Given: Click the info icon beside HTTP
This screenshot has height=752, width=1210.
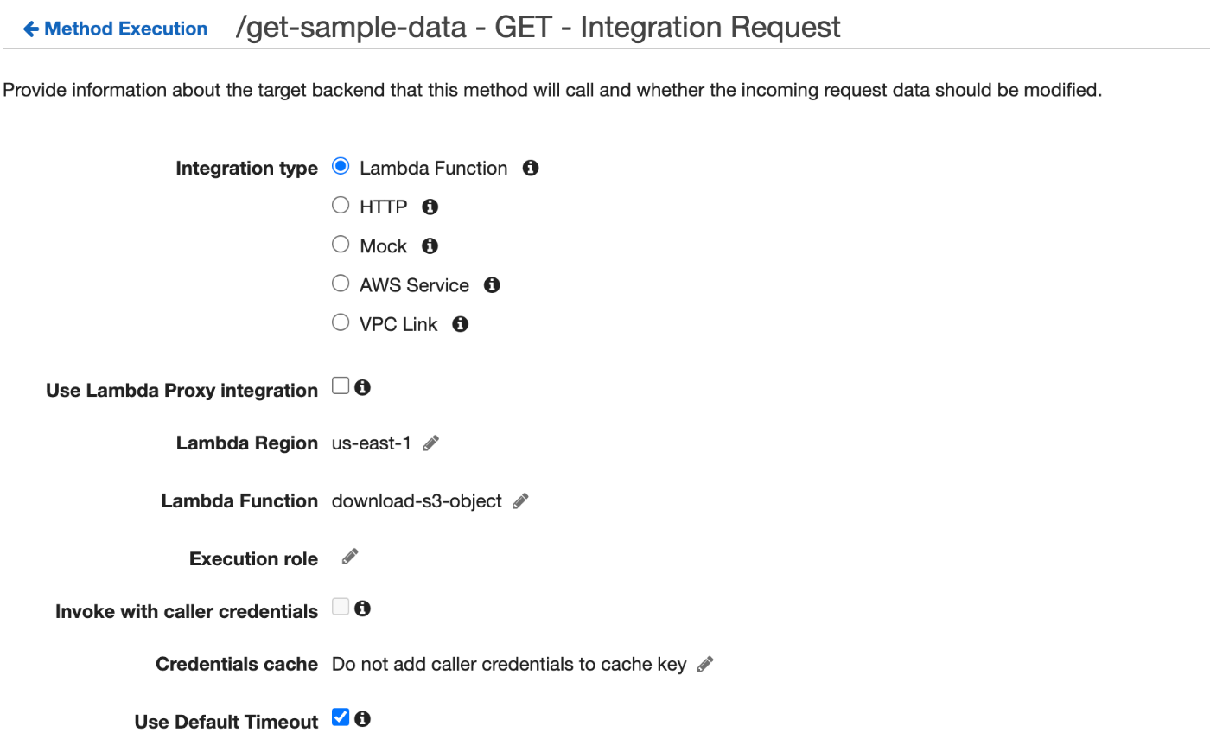Looking at the screenshot, I should [430, 207].
